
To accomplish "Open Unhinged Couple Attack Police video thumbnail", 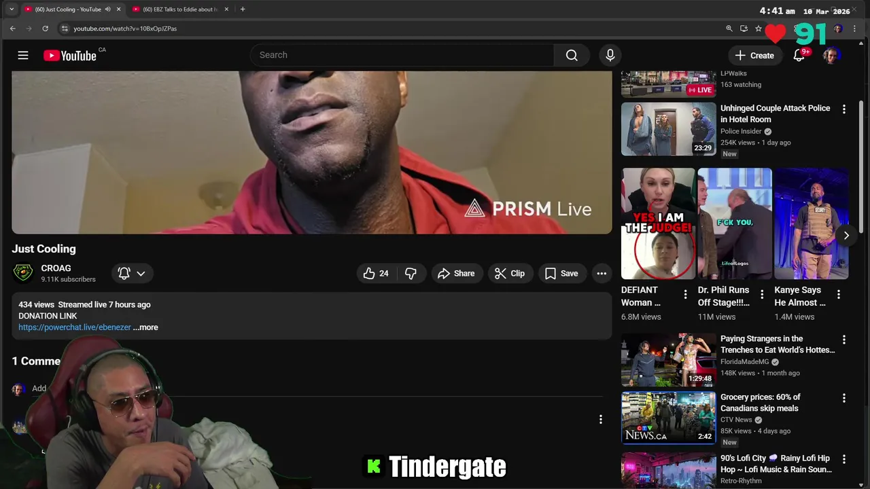I will [669, 129].
